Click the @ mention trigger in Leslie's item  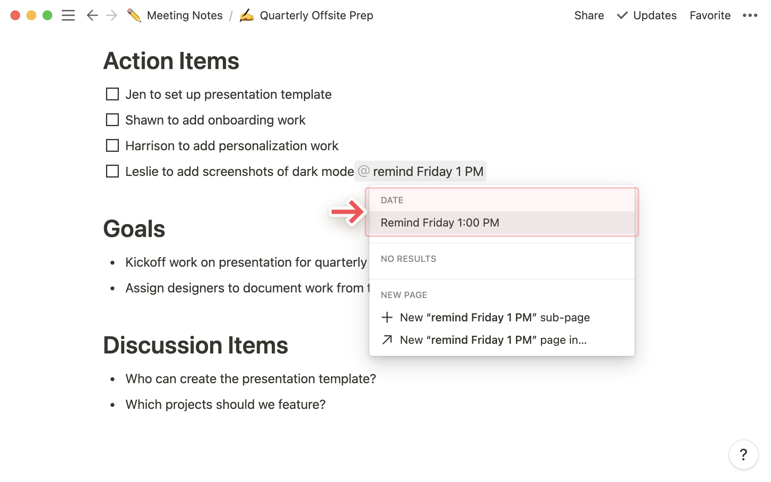[x=363, y=172]
